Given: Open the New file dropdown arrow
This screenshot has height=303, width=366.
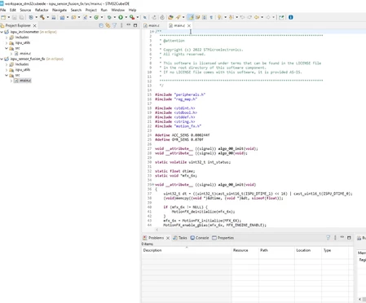Looking at the screenshot, I should tap(9, 17).
